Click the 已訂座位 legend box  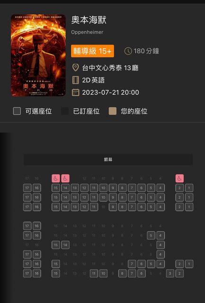pos(65,111)
